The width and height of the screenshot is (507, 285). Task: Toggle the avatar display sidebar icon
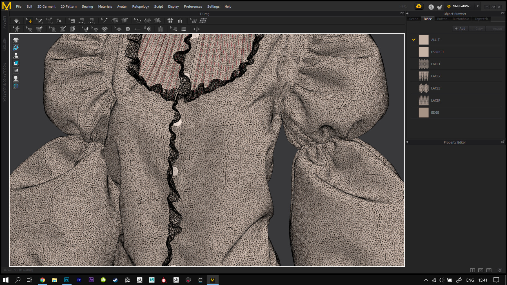tap(16, 55)
